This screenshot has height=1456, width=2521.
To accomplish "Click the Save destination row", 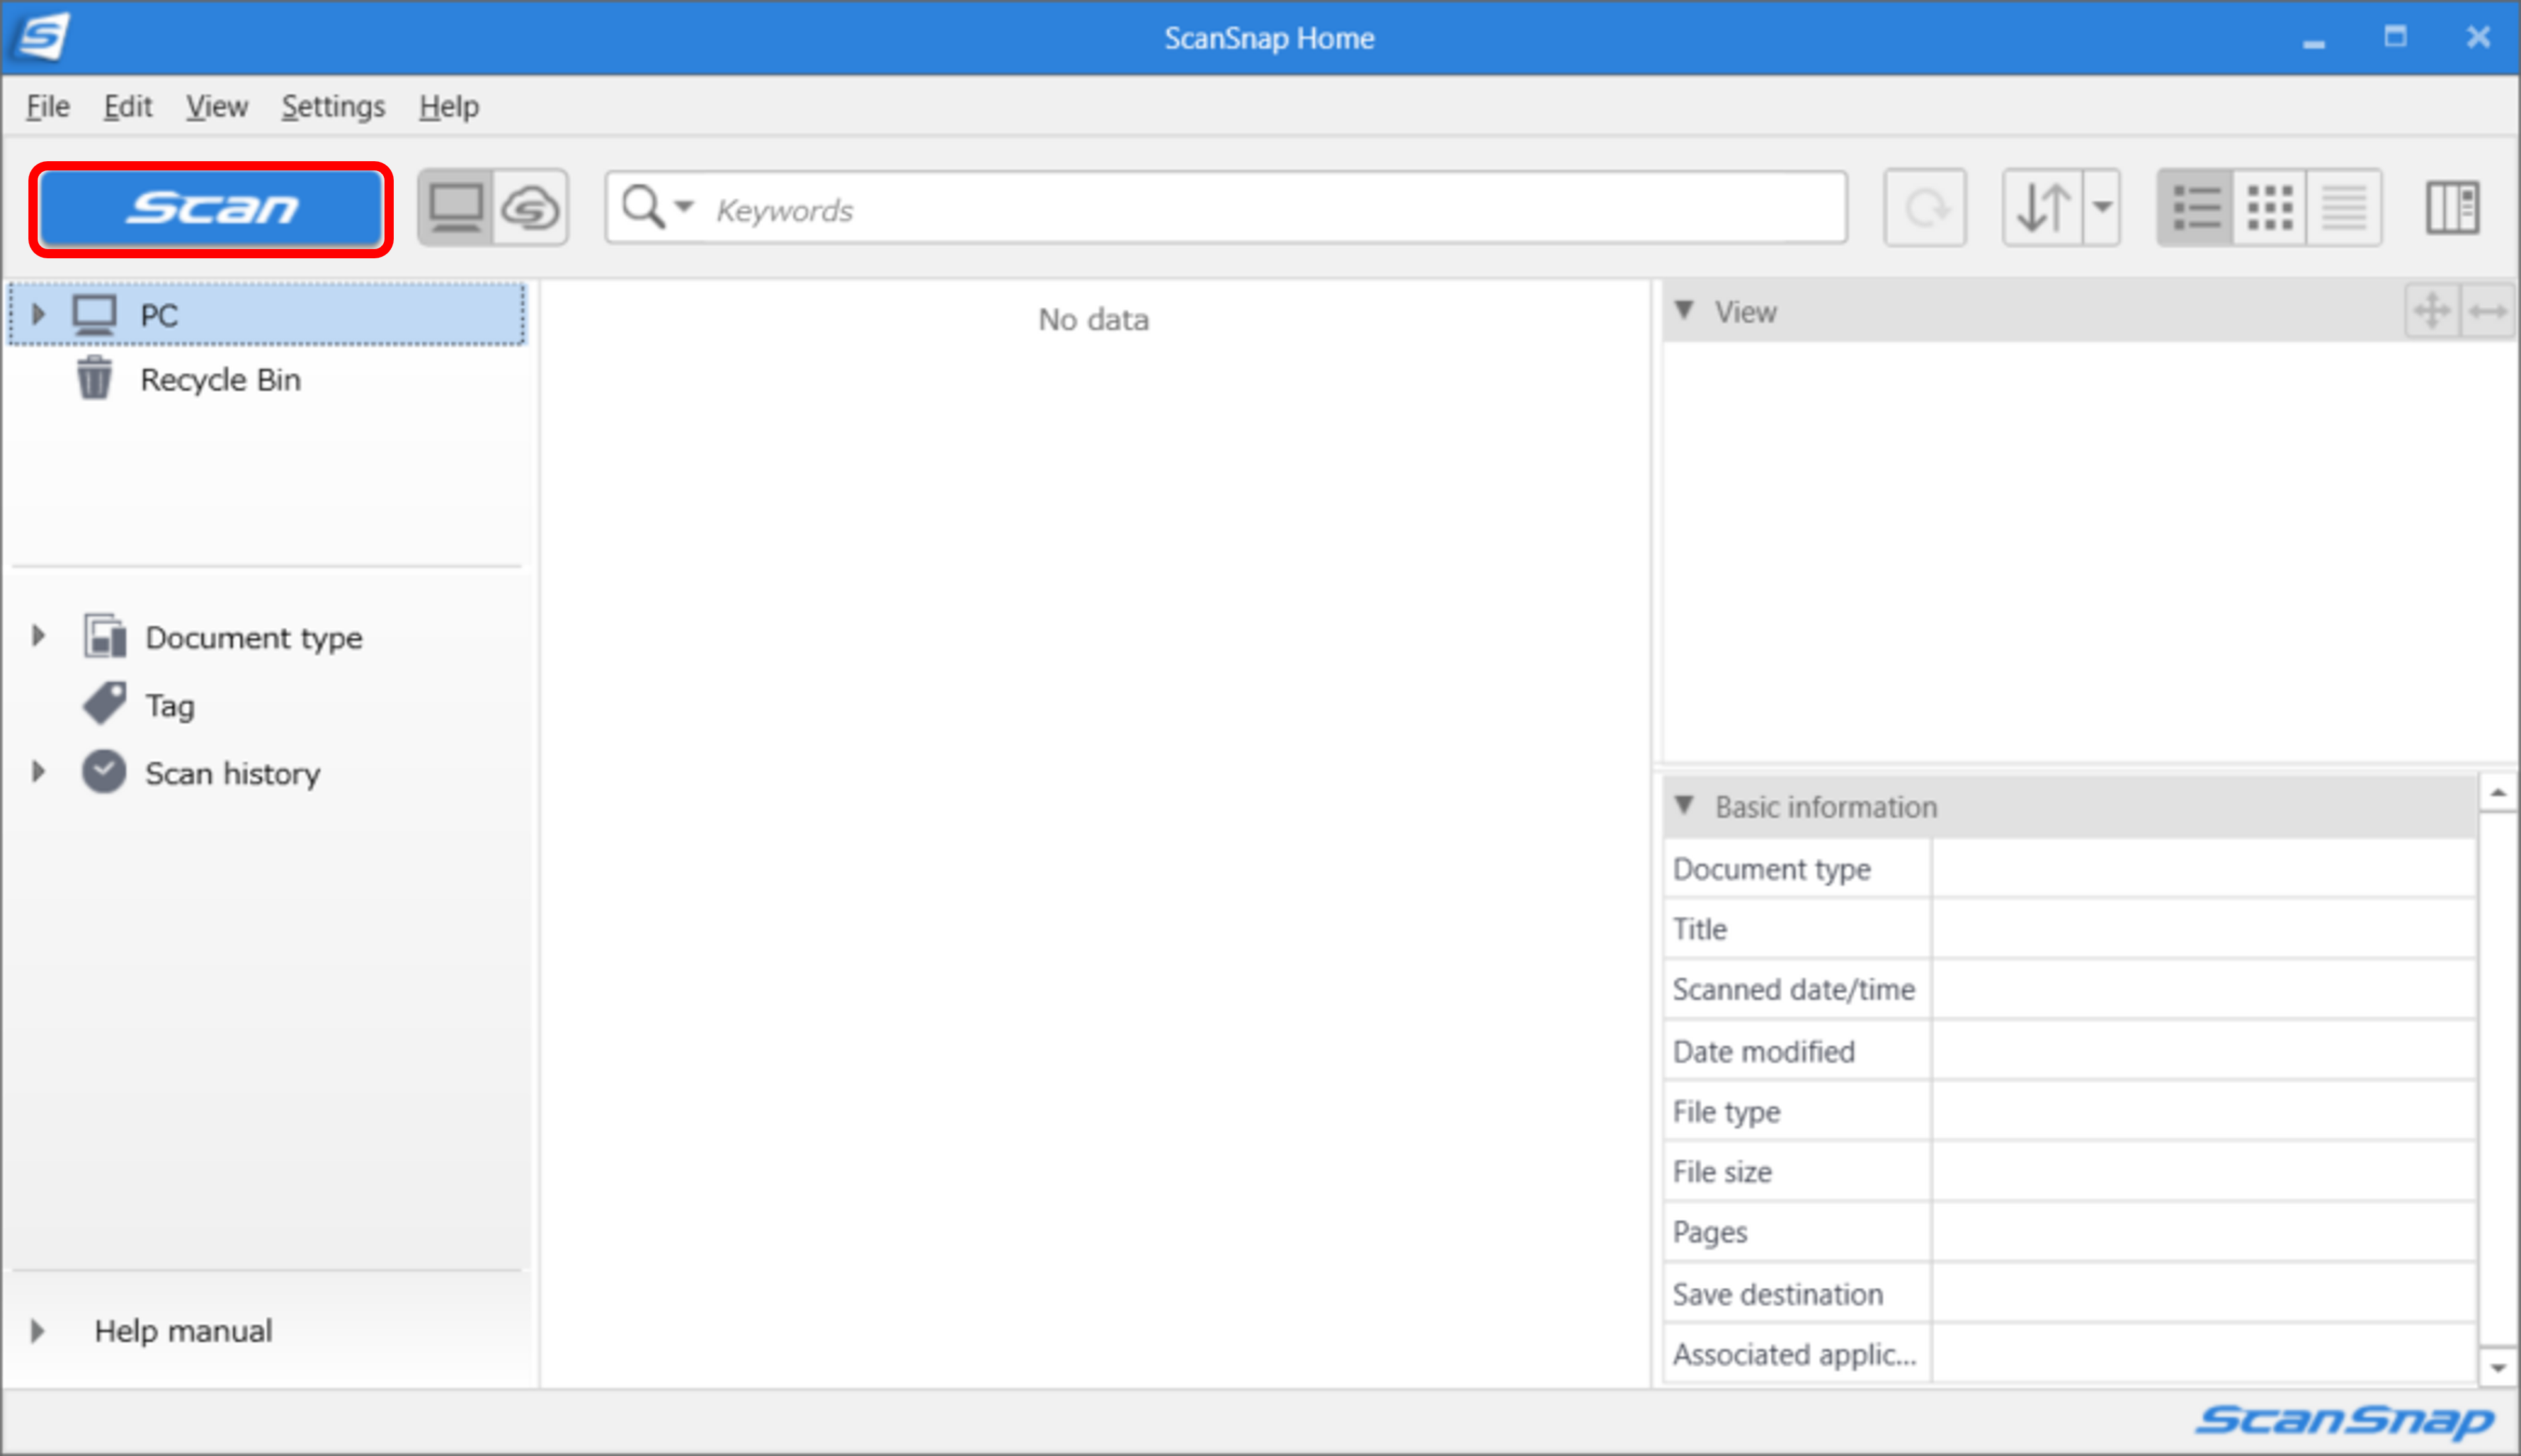I will (2070, 1294).
